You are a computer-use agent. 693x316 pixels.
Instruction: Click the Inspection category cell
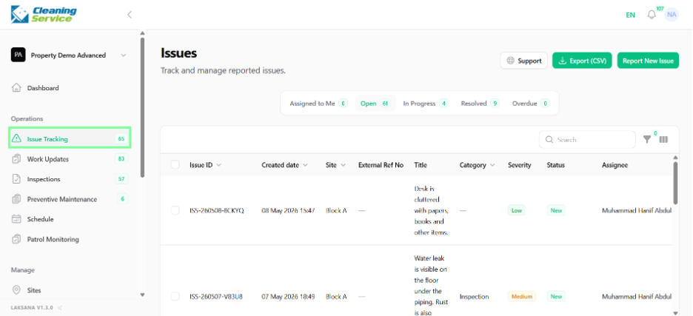[x=475, y=297]
